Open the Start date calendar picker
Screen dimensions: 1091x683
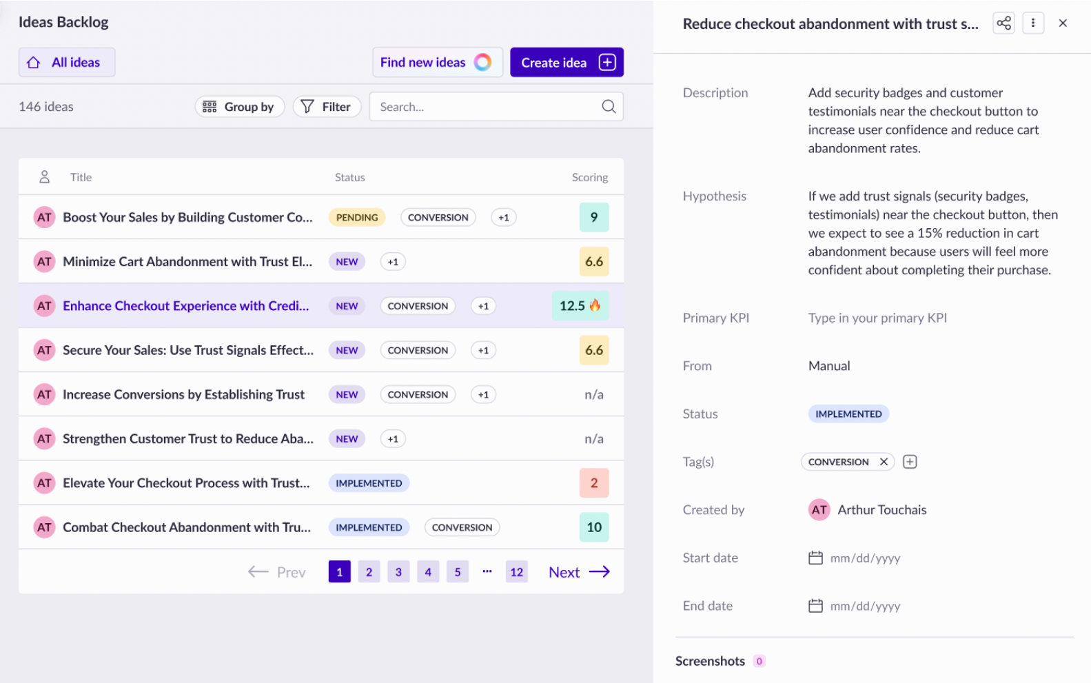(815, 558)
